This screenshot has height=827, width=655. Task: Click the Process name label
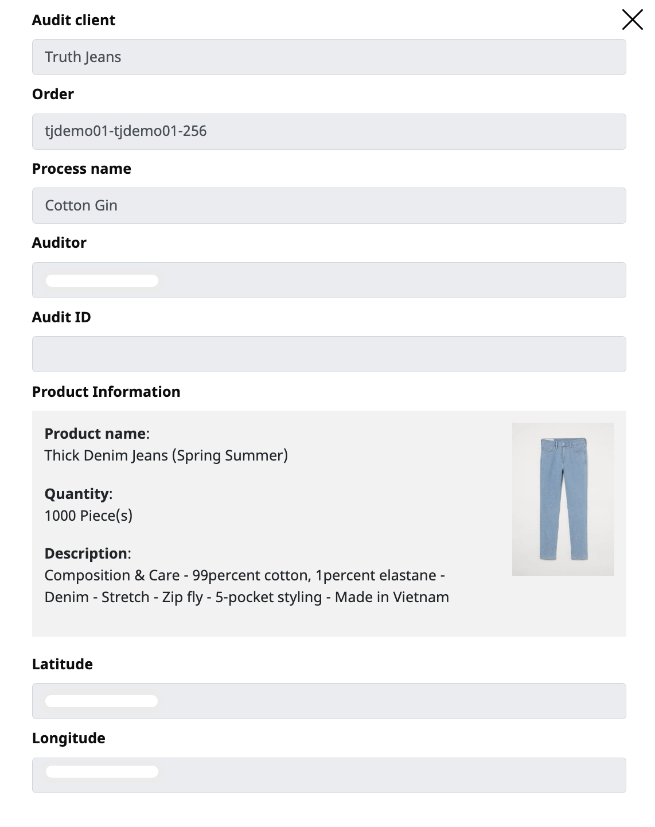click(x=81, y=169)
